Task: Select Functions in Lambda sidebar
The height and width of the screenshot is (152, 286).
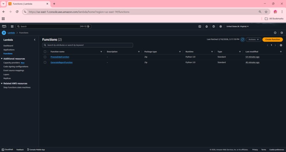Action: point(8,54)
